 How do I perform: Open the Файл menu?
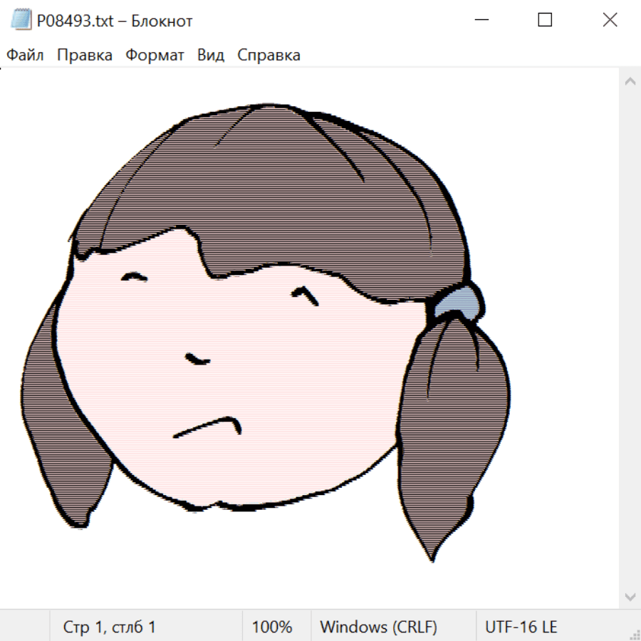pyautogui.click(x=25, y=56)
